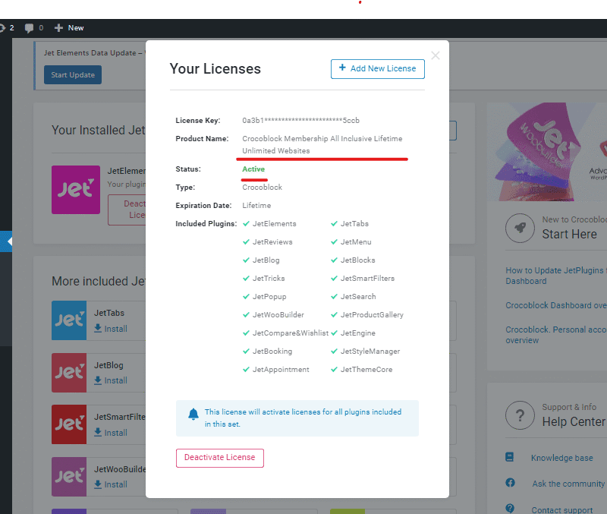Click the checkmark beside JetElements
607x514 pixels.
point(246,223)
